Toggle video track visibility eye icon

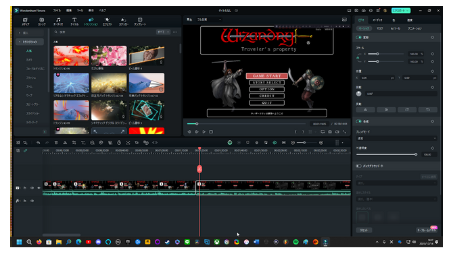[x=39, y=188]
